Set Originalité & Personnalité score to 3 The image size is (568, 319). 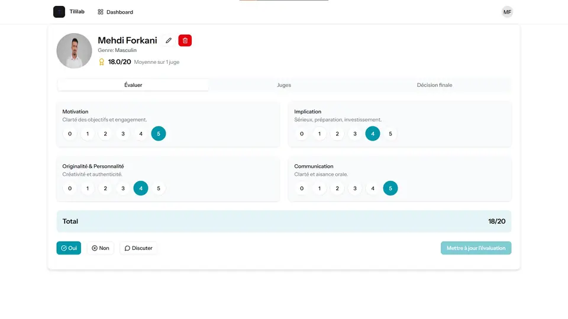[123, 188]
